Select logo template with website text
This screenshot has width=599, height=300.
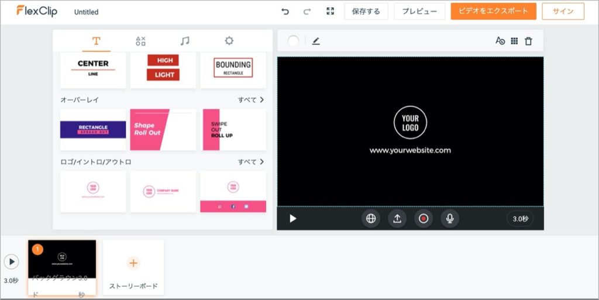pos(93,192)
